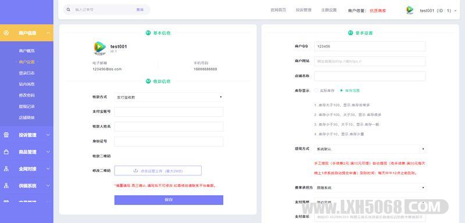This screenshot has height=223, width=465.
Task: Click the 商品管理 bag icon in sidebar
Action: [6, 152]
